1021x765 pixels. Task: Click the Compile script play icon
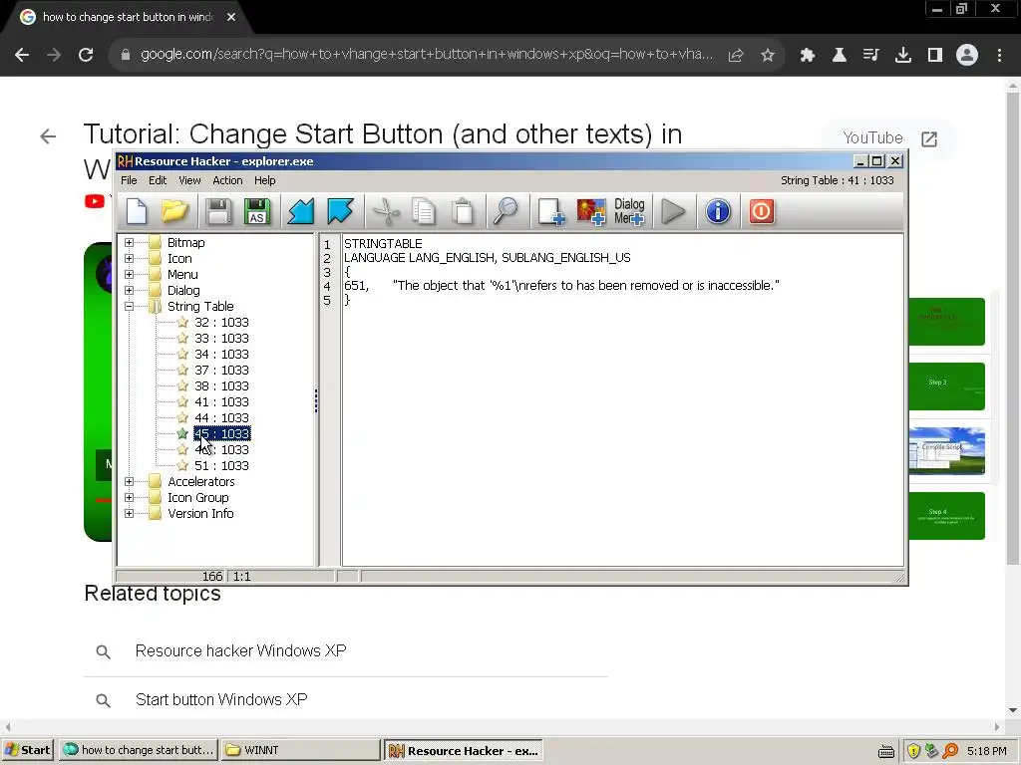673,211
